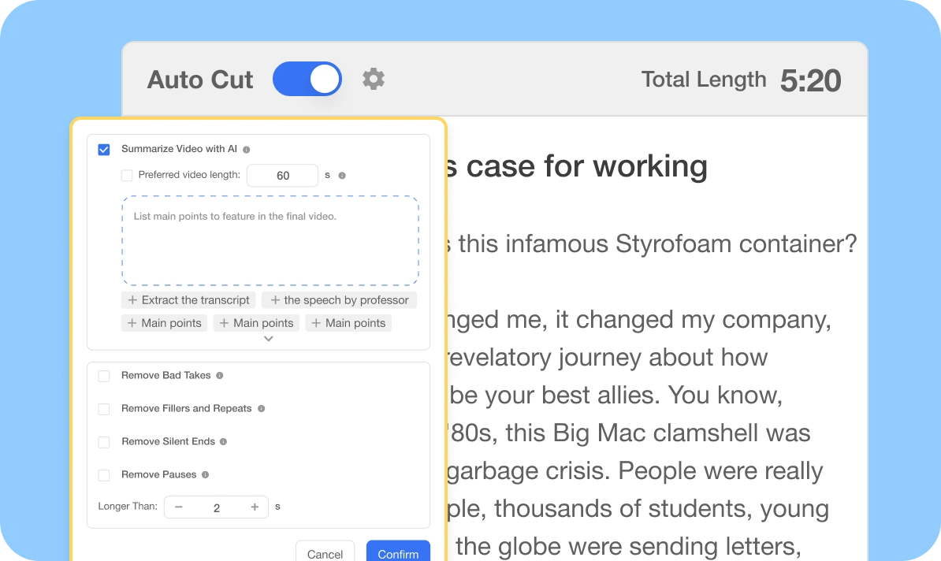Viewport: 941px width, 561px height.
Task: Add 'the speech by professor' suggestion chip
Action: 339,300
